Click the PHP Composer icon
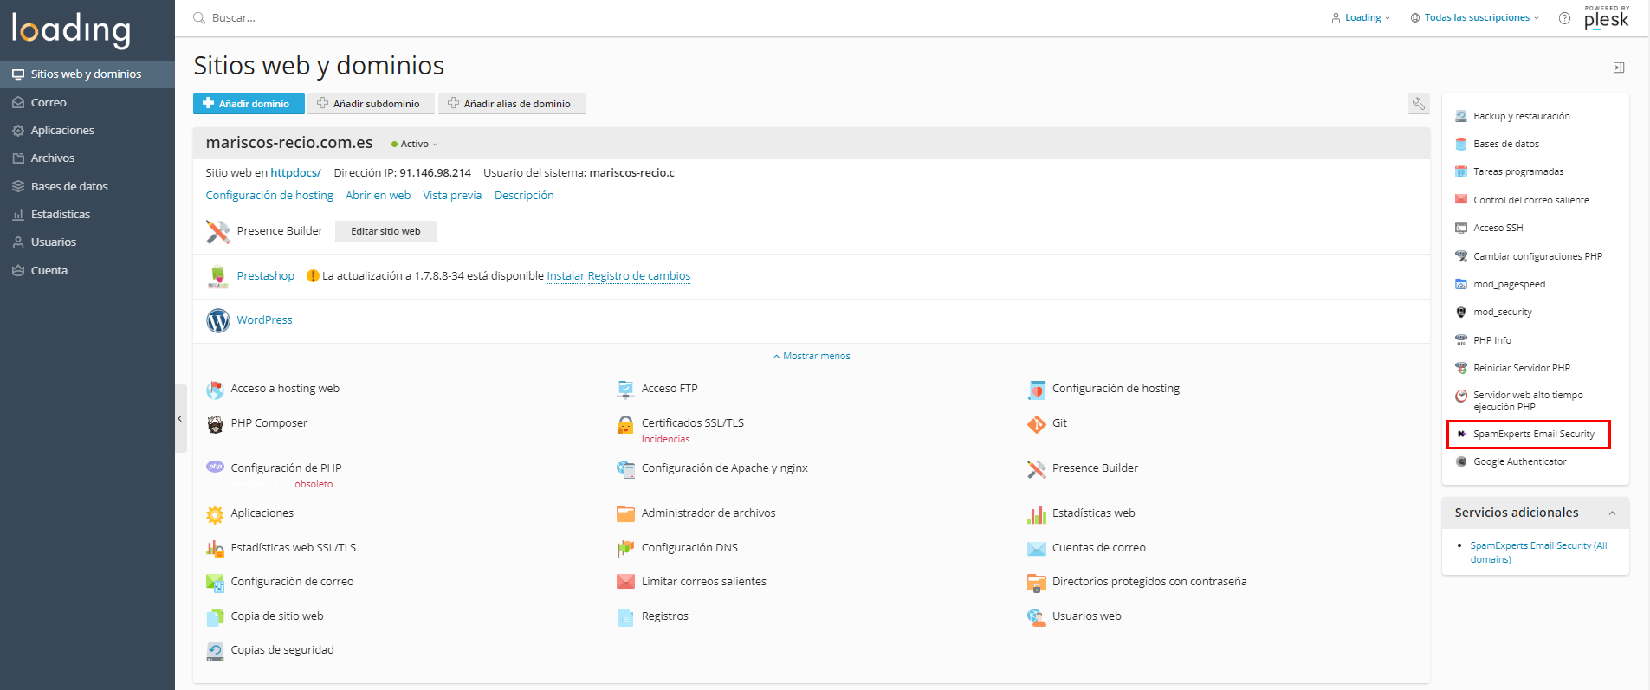The image size is (1650, 690). click(x=215, y=424)
